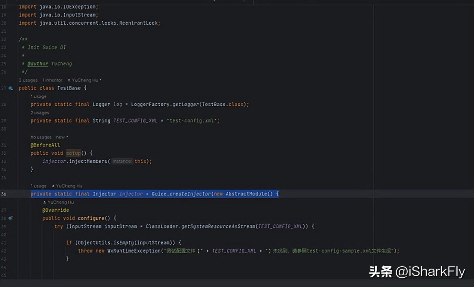The height and width of the screenshot is (287, 474).
Task: Click the overriding-method gutter icon at line 38
Action: tap(11, 218)
